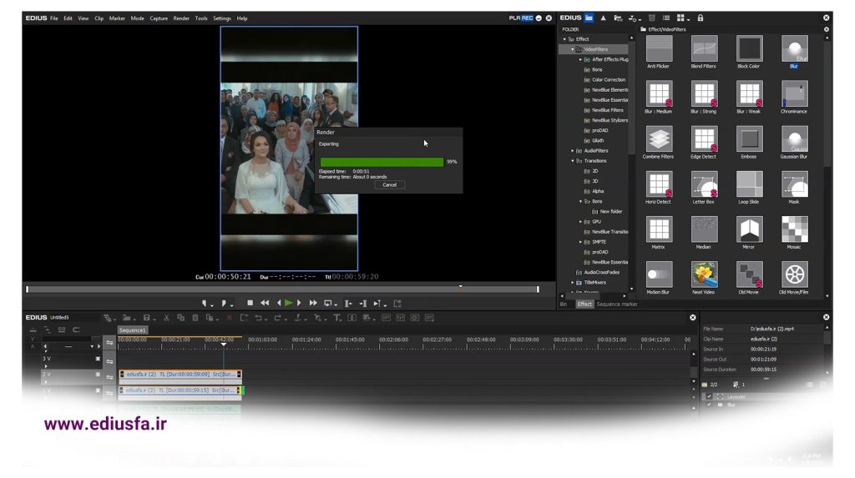Expand the SMPTE transitions folder
This screenshot has height=478, width=855.
pyautogui.click(x=580, y=242)
